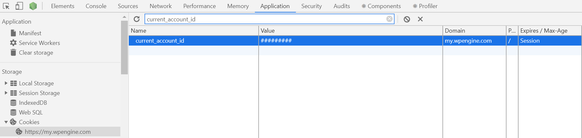Click the clear all cookies icon
The image size is (582, 138).
pyautogui.click(x=407, y=19)
